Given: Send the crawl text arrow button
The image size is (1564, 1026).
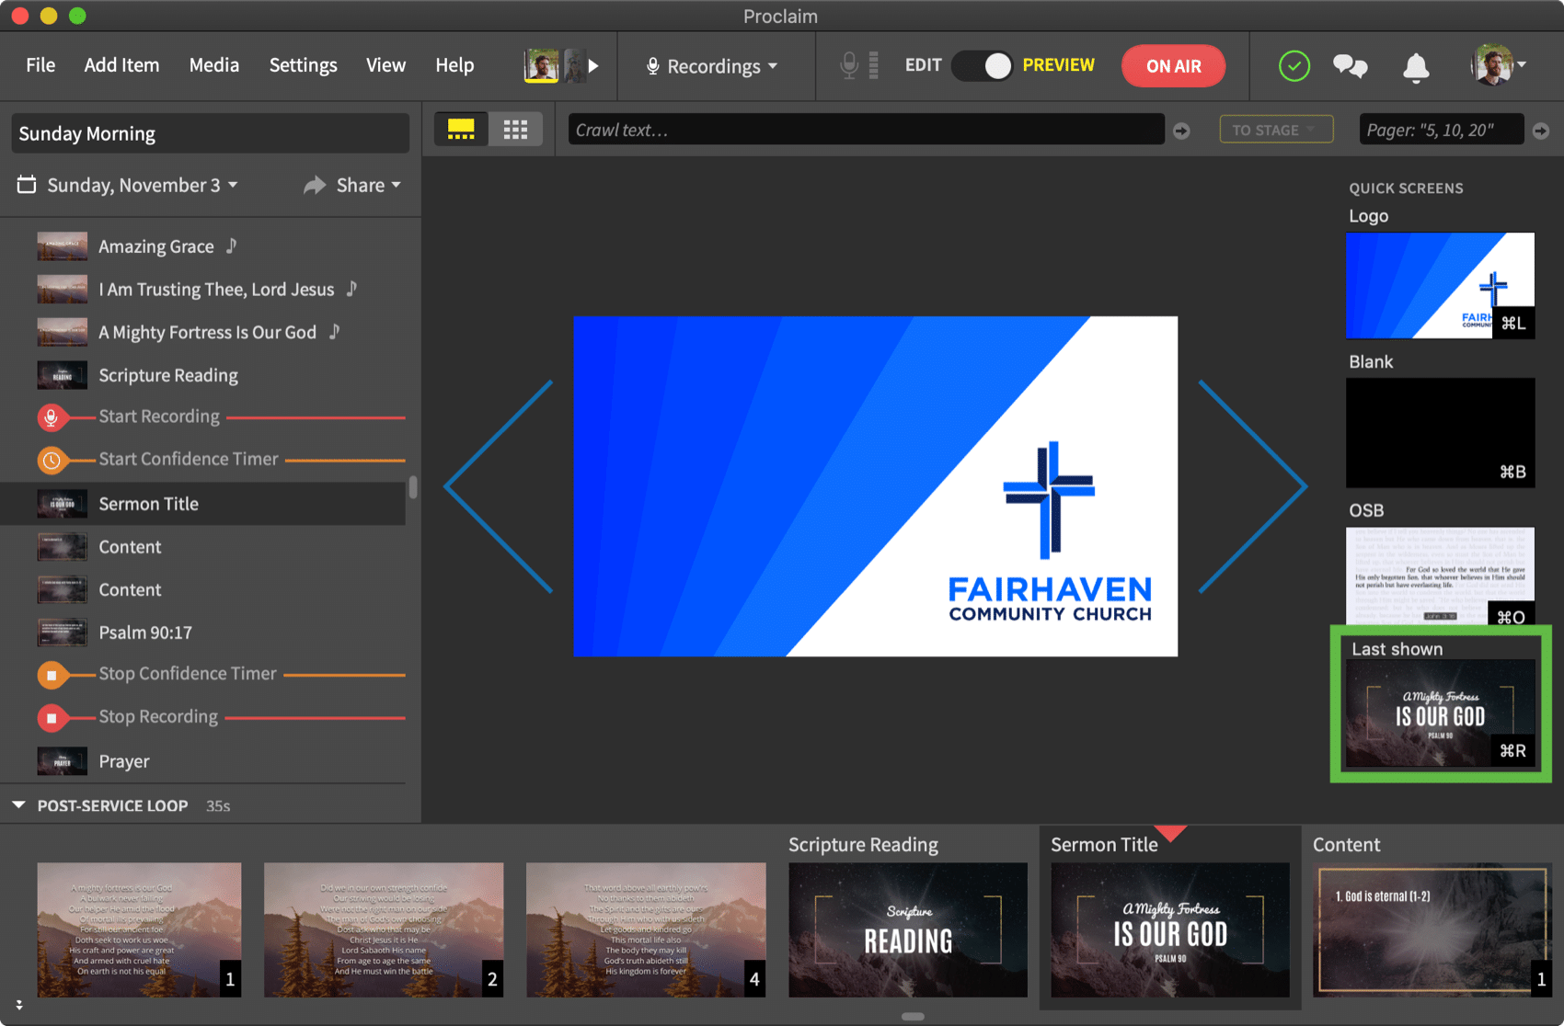Looking at the screenshot, I should [1182, 131].
